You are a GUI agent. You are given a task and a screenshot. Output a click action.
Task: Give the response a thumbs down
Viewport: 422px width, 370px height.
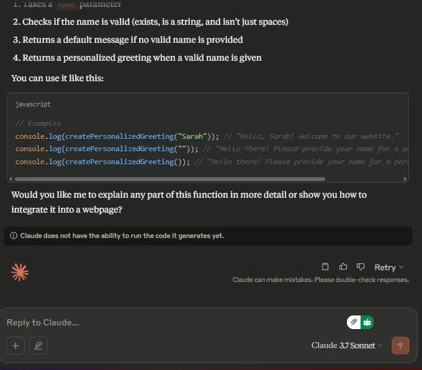pyautogui.click(x=361, y=266)
